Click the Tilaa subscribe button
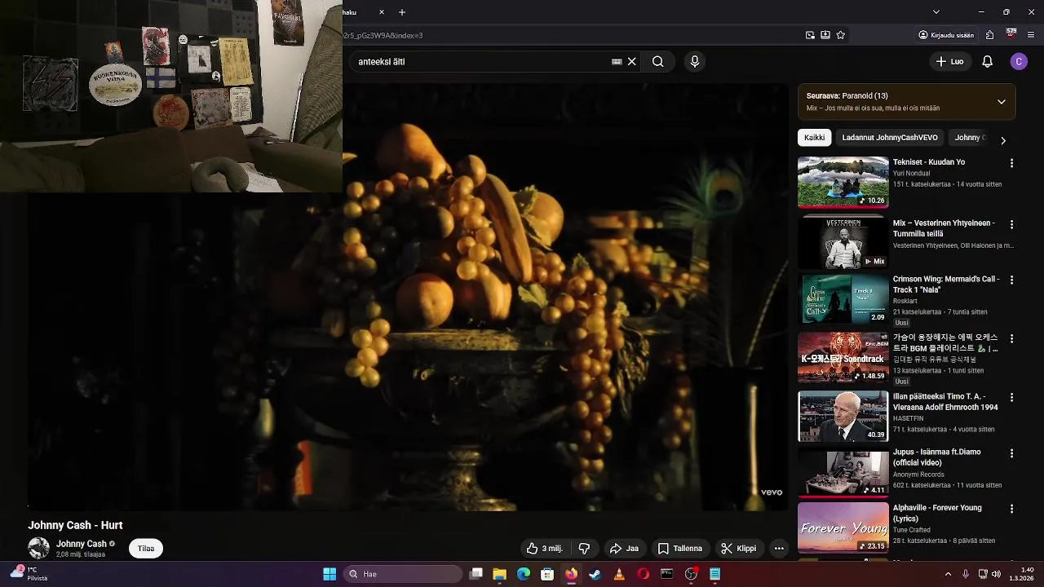 click(146, 549)
